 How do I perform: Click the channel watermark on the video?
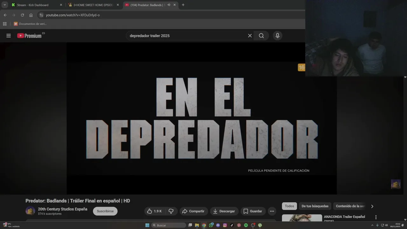[x=396, y=184]
